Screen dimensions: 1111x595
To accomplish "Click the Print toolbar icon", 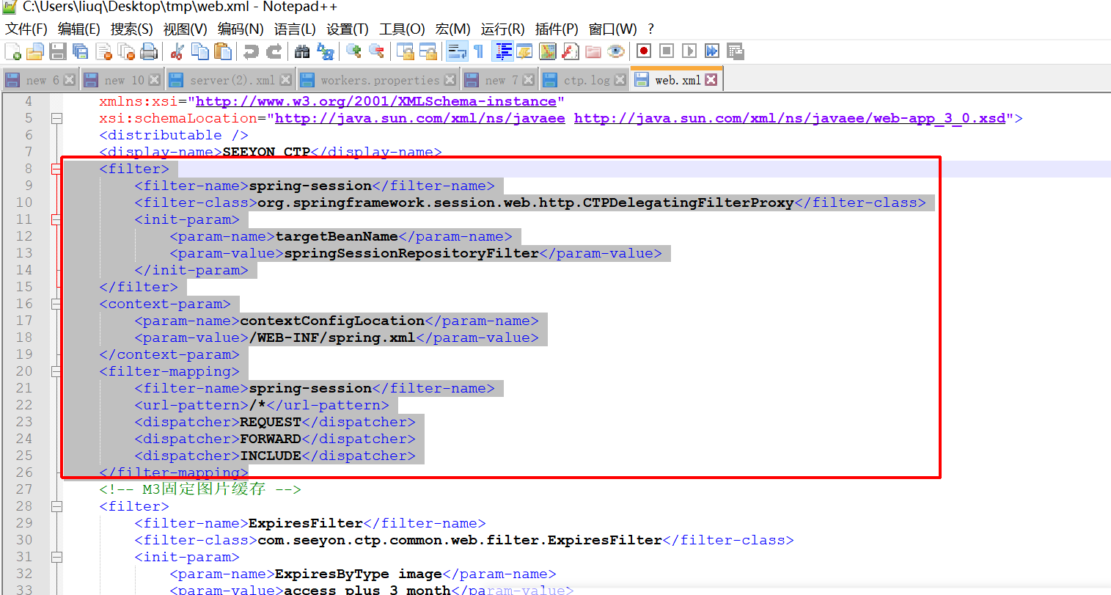I will [149, 51].
